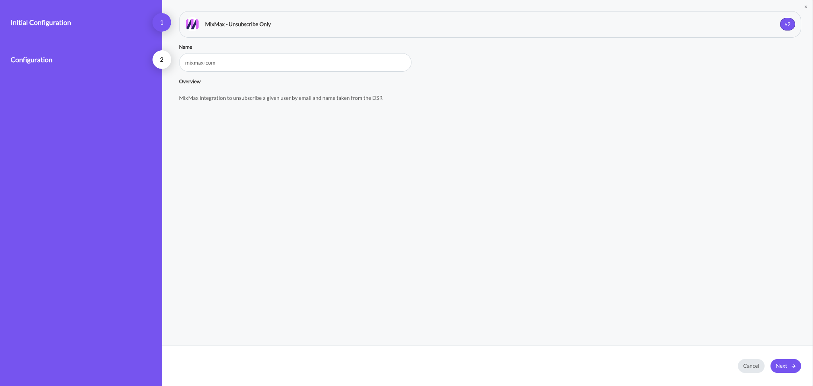Click the Cancel button
The width and height of the screenshot is (813, 386).
(x=751, y=366)
